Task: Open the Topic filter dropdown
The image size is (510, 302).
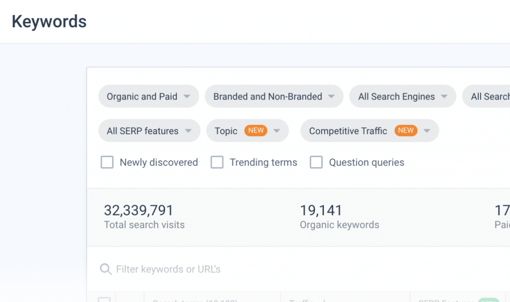Action: pos(248,131)
